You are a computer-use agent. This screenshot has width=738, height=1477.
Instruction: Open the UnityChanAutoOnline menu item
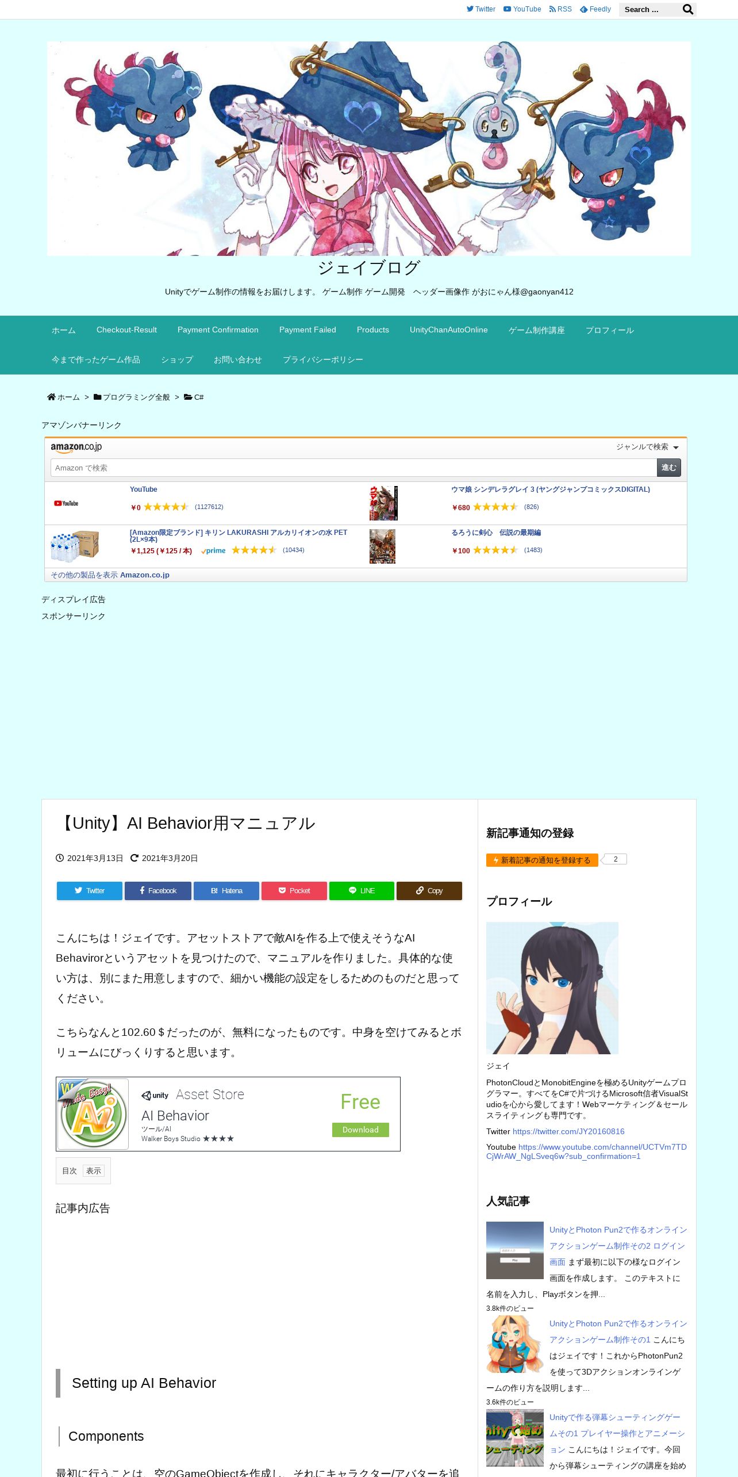pos(449,330)
